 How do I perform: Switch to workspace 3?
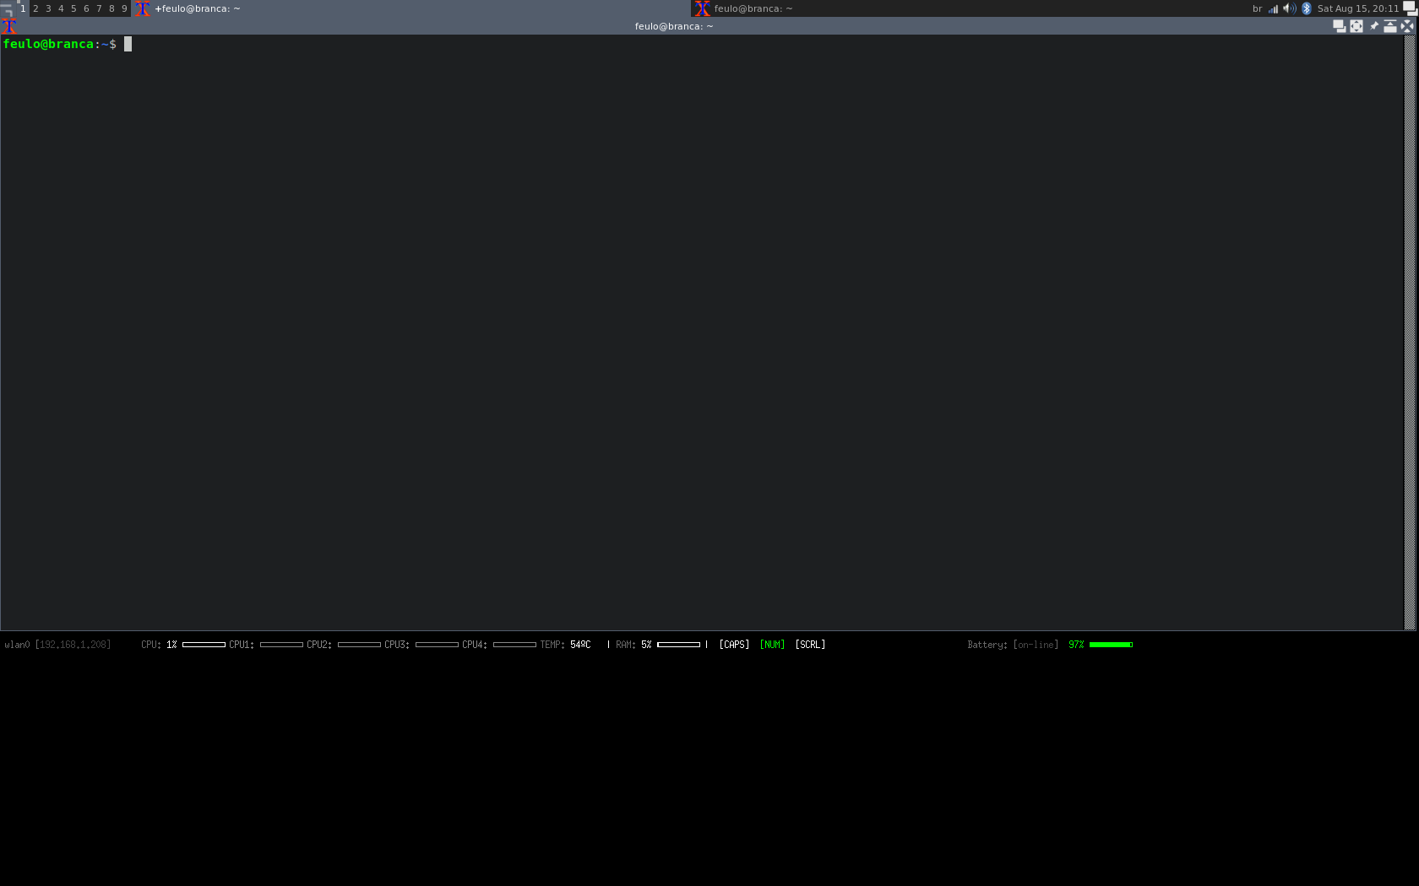tap(47, 8)
